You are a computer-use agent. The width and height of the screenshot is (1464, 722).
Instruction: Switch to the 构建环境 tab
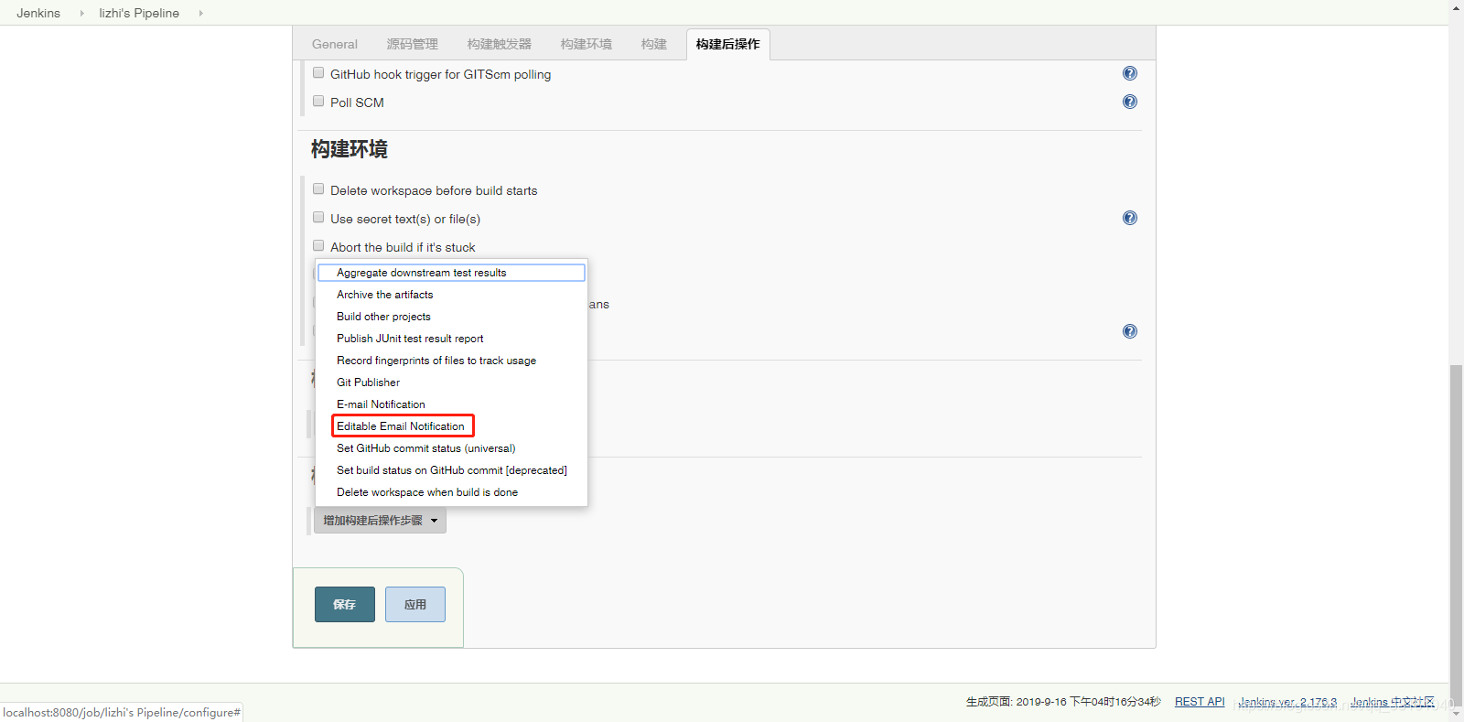coord(586,44)
